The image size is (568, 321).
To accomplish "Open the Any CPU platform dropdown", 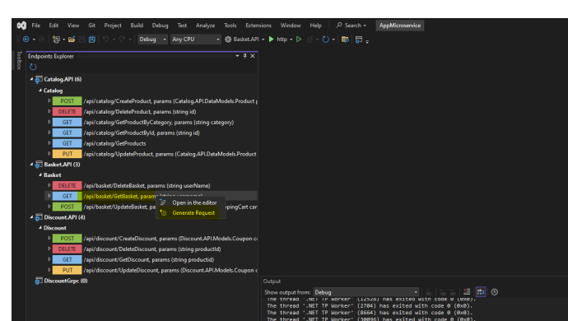I will [196, 40].
